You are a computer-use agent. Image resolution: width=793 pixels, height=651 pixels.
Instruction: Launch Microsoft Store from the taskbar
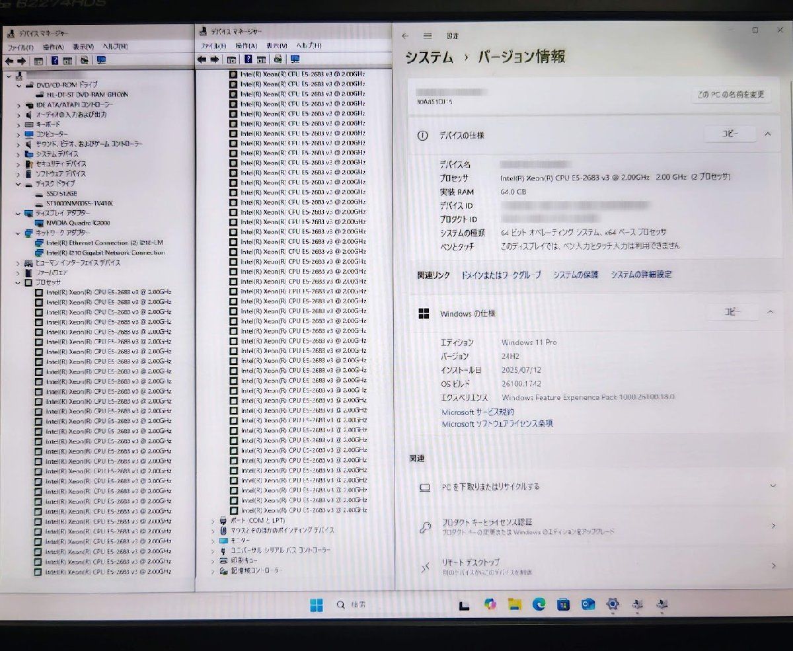click(x=563, y=604)
